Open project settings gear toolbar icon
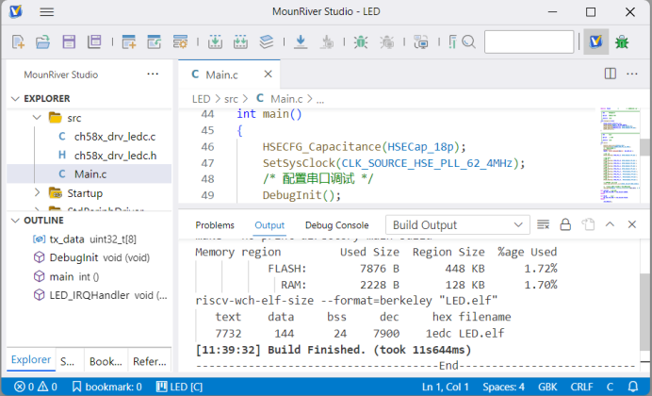This screenshot has width=652, height=396. tap(180, 41)
